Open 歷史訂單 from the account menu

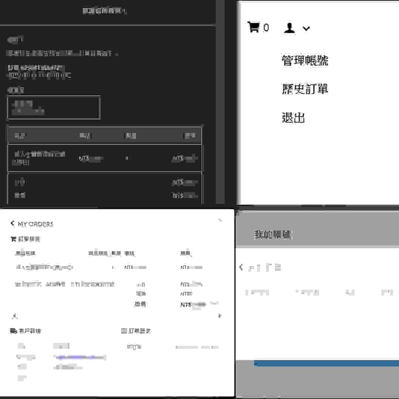(304, 89)
